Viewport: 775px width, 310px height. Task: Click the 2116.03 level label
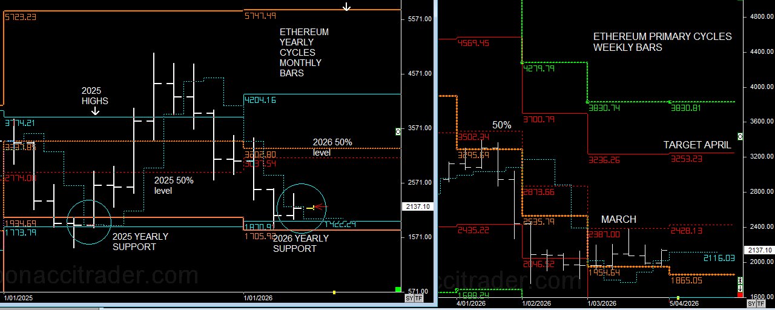[x=719, y=259]
